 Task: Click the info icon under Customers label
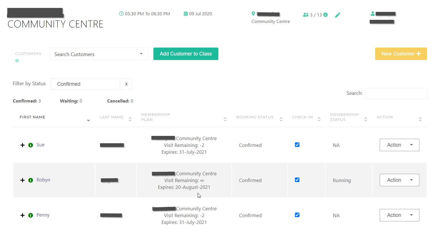tap(17, 61)
